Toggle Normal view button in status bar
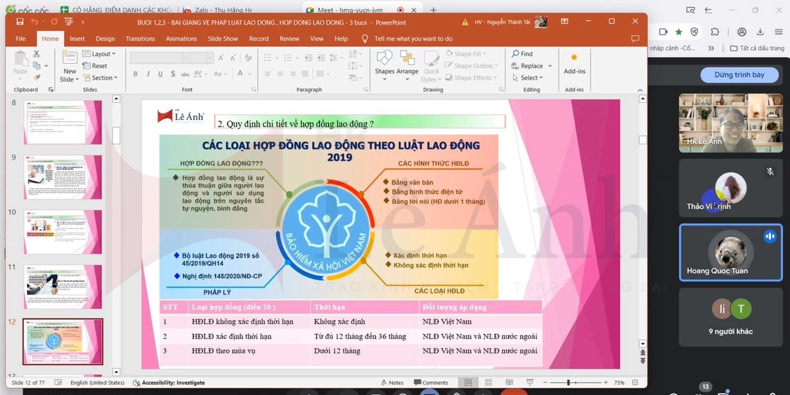 click(468, 382)
